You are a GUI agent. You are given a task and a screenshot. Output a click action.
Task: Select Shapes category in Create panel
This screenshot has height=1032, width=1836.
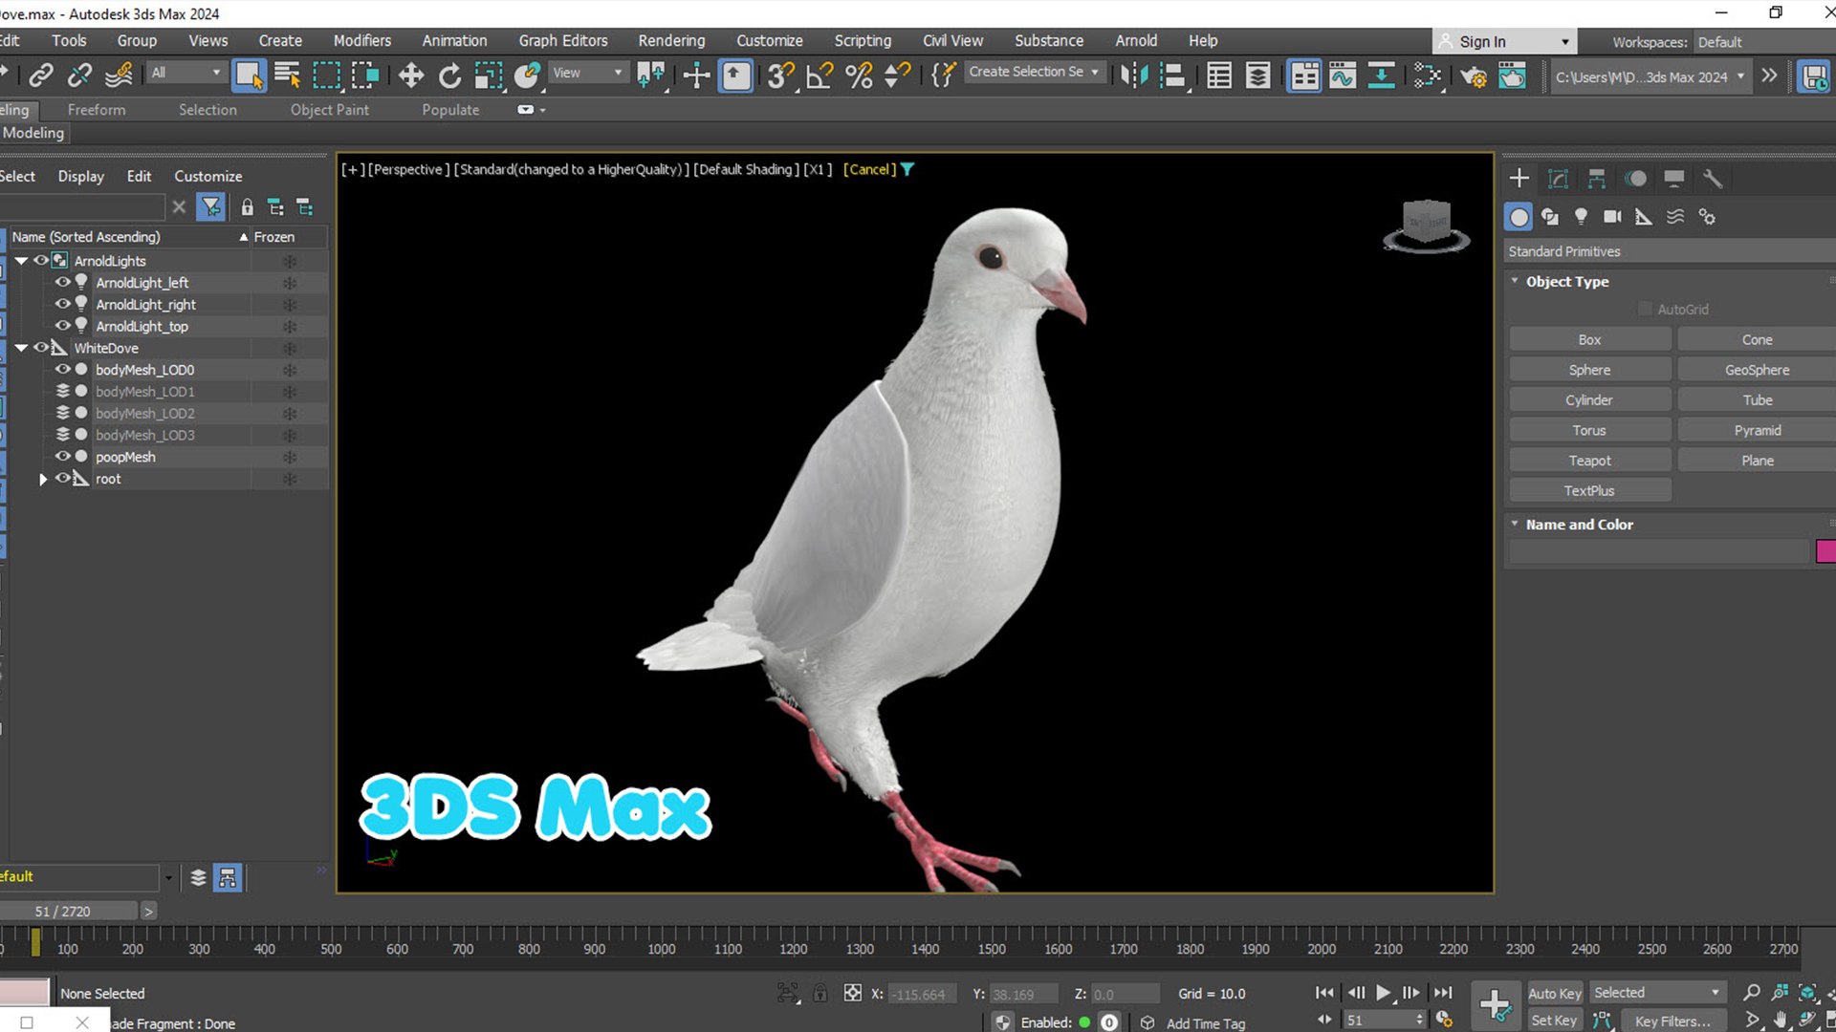pos(1550,217)
